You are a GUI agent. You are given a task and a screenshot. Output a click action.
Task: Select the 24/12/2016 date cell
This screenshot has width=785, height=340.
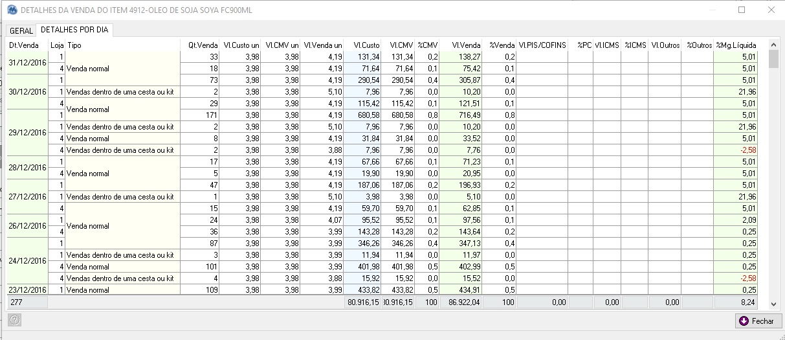point(28,260)
